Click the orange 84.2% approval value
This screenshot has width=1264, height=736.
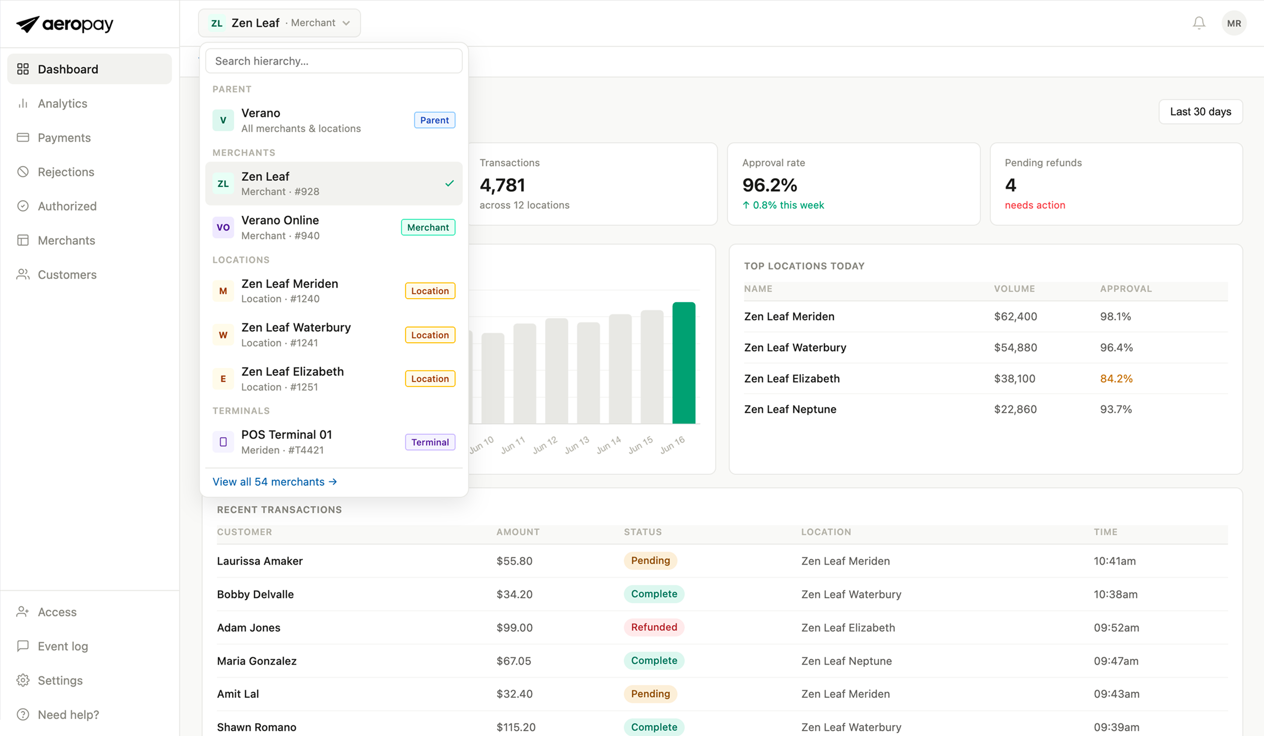click(1116, 378)
